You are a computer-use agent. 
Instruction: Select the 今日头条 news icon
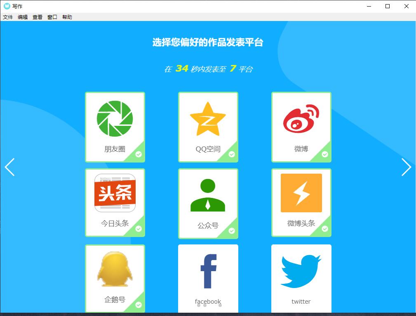(x=115, y=193)
